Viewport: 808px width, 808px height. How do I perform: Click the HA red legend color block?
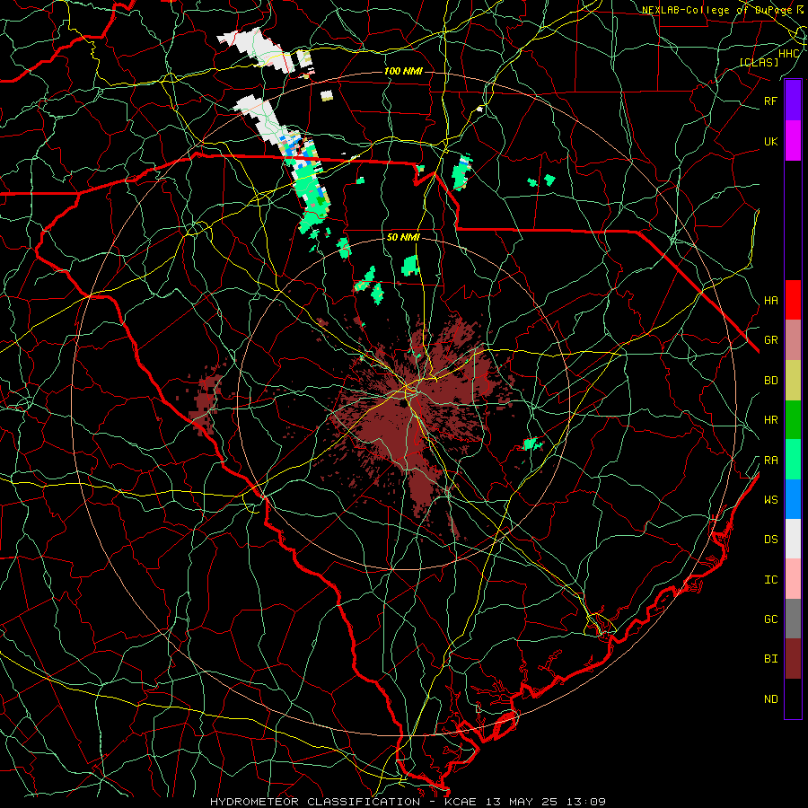click(x=793, y=300)
